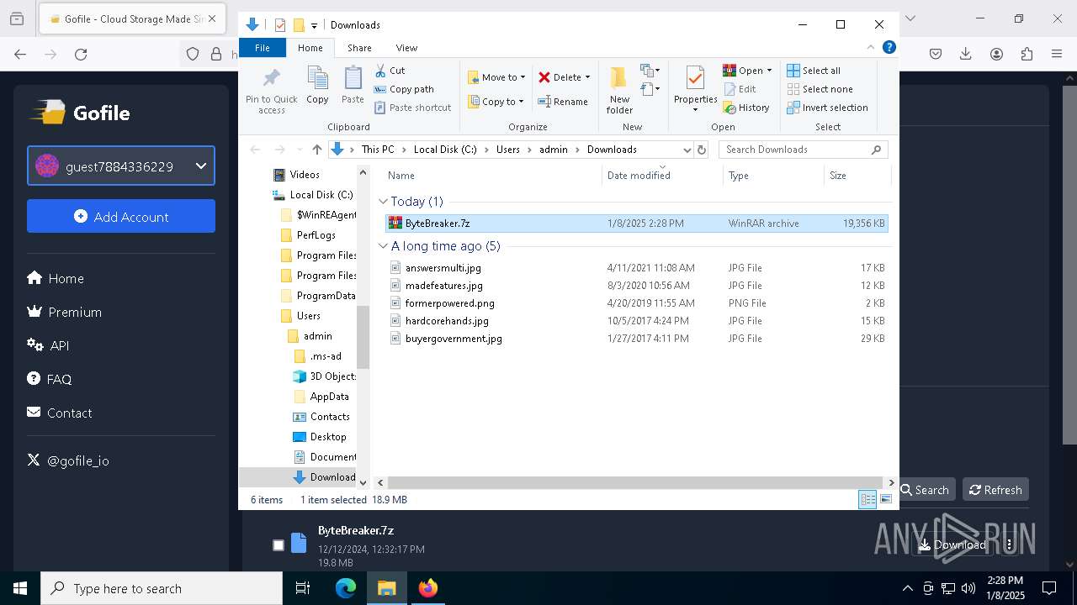The width and height of the screenshot is (1077, 605).
Task: Create a New folder
Action: tap(619, 89)
